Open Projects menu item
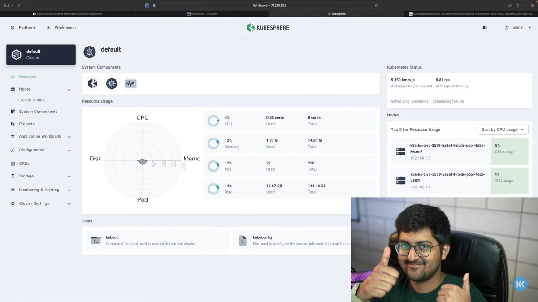The height and width of the screenshot is (302, 538). pos(26,124)
